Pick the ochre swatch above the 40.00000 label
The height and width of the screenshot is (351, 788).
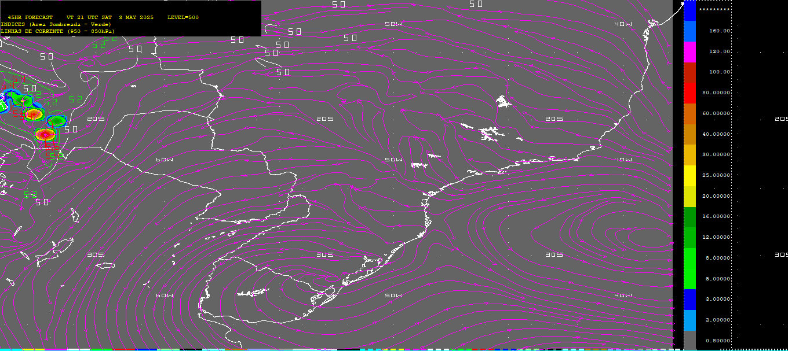[x=690, y=135]
